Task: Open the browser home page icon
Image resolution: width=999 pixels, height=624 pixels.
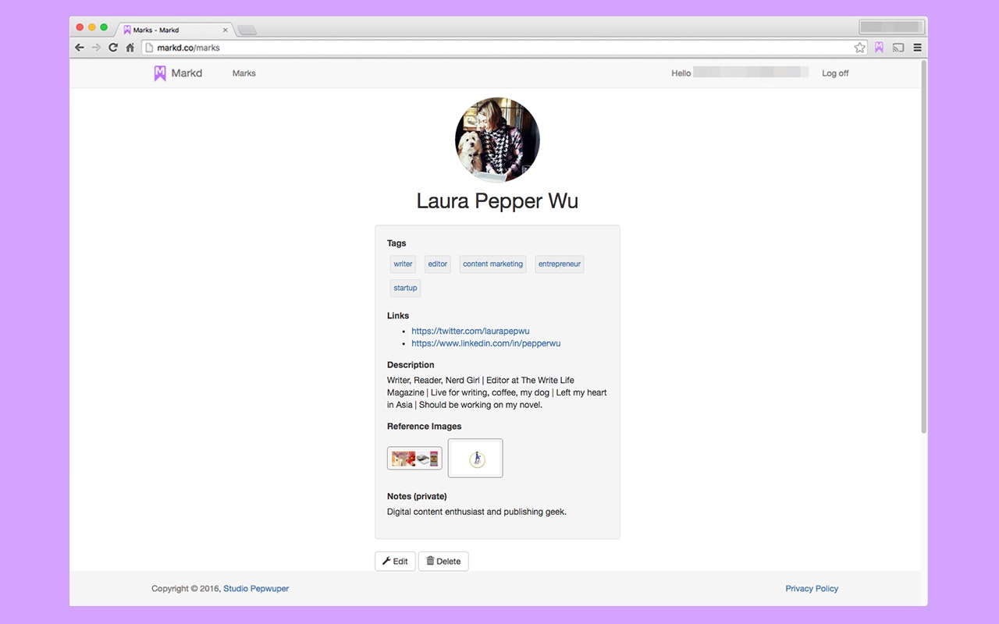Action: pos(130,48)
